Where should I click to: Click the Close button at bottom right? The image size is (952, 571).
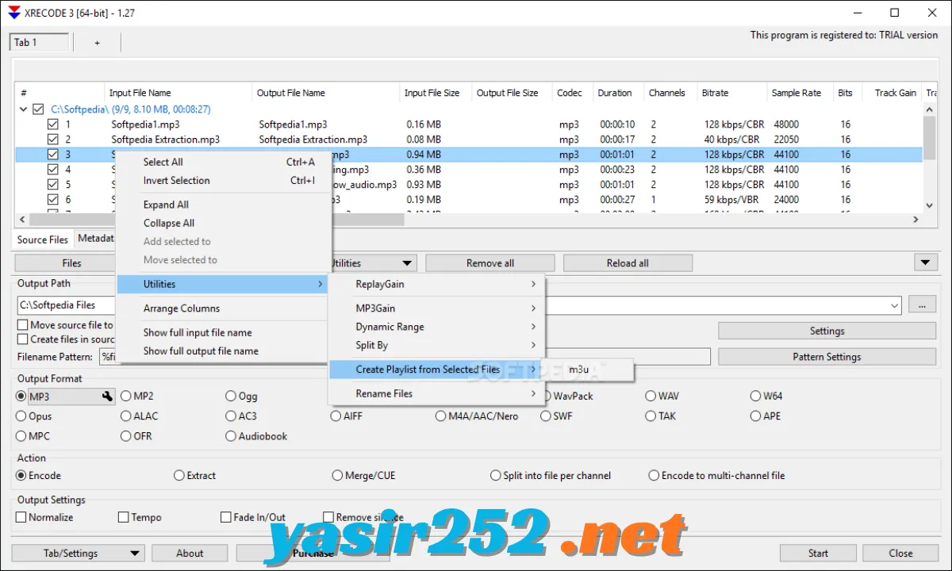900,554
